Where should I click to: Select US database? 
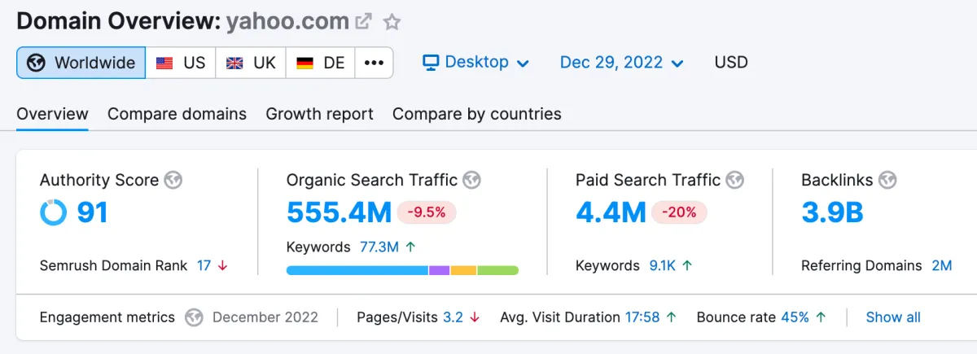click(181, 63)
